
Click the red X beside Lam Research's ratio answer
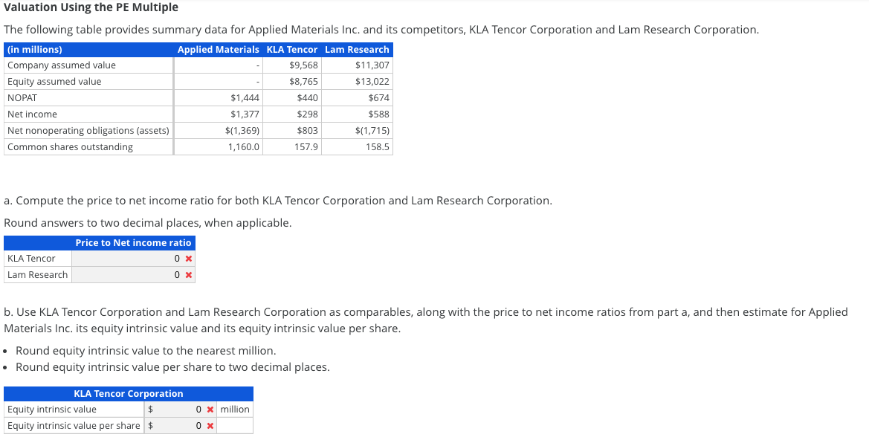(187, 274)
